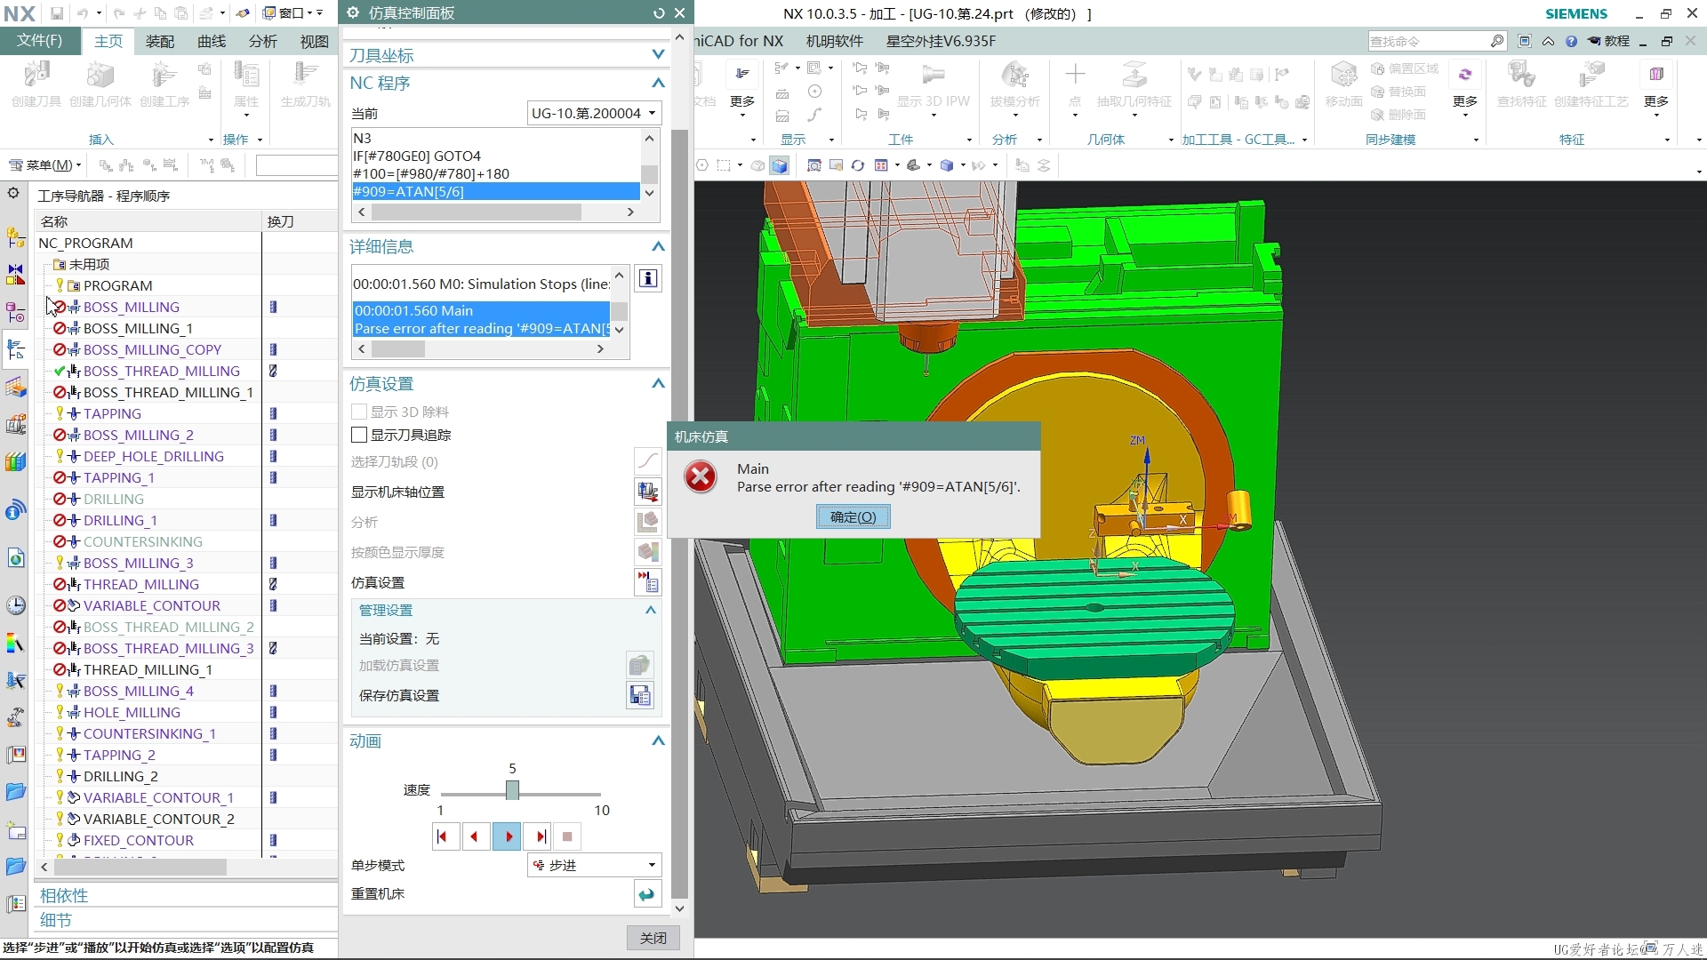Reset the simulation control panel
1707x960 pixels.
point(659,13)
